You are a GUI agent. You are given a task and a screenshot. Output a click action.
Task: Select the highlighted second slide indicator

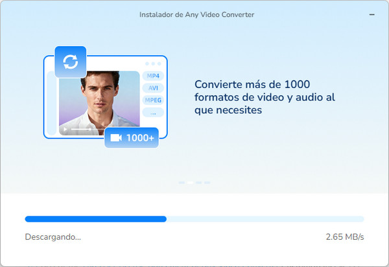pos(190,183)
